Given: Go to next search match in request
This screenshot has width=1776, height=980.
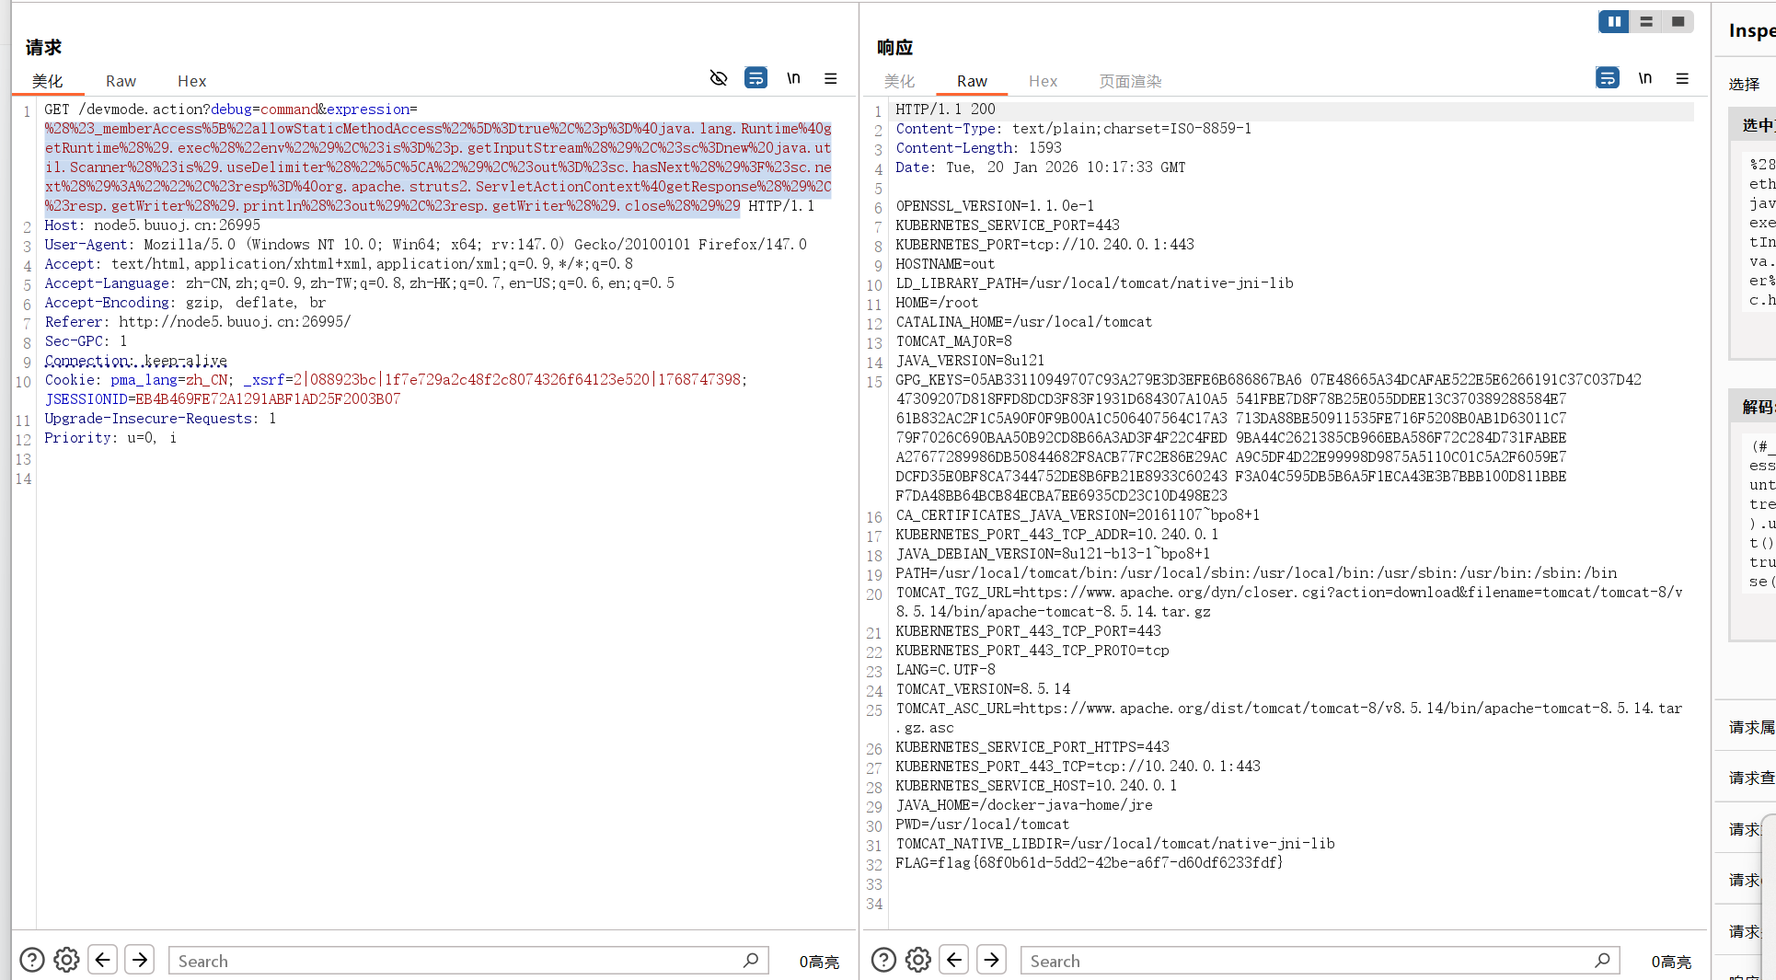Looking at the screenshot, I should (139, 960).
